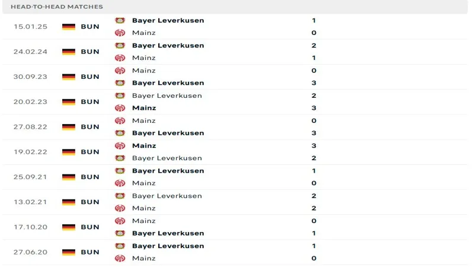Select Mainz crest in the 27.06.20 match
This screenshot has width=474, height=267.
120,259
